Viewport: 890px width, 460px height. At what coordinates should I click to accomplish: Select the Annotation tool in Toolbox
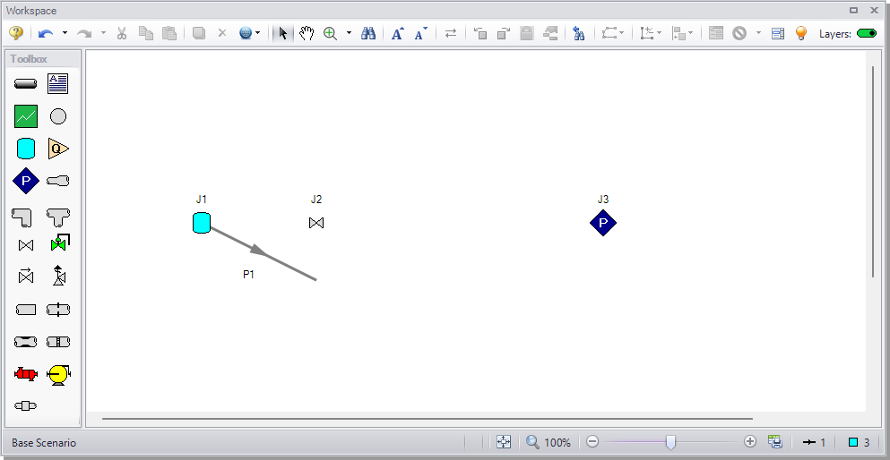pyautogui.click(x=58, y=84)
